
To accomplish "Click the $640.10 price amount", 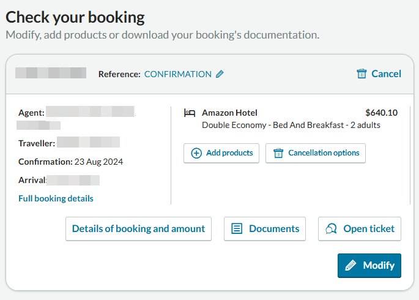I will pyautogui.click(x=381, y=113).
